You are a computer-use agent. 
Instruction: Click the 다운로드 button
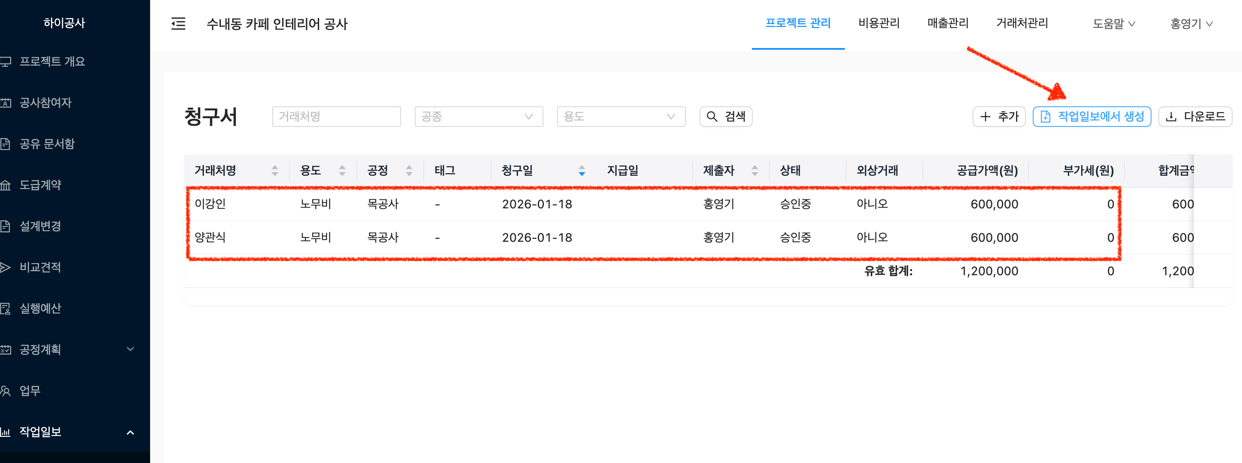point(1195,117)
